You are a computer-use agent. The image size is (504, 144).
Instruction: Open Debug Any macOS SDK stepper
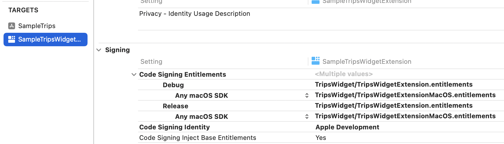tap(307, 95)
